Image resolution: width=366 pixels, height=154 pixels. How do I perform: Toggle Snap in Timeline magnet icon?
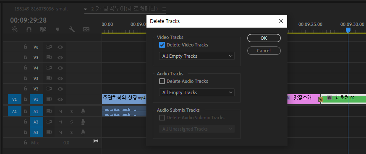point(29,30)
